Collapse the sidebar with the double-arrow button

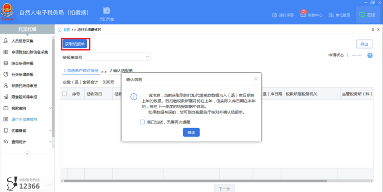(x=27, y=154)
